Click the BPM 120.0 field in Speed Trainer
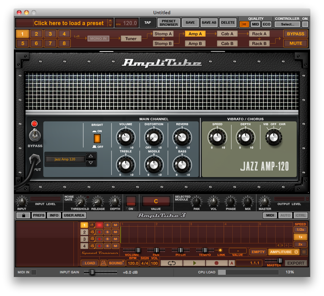 coord(133,263)
